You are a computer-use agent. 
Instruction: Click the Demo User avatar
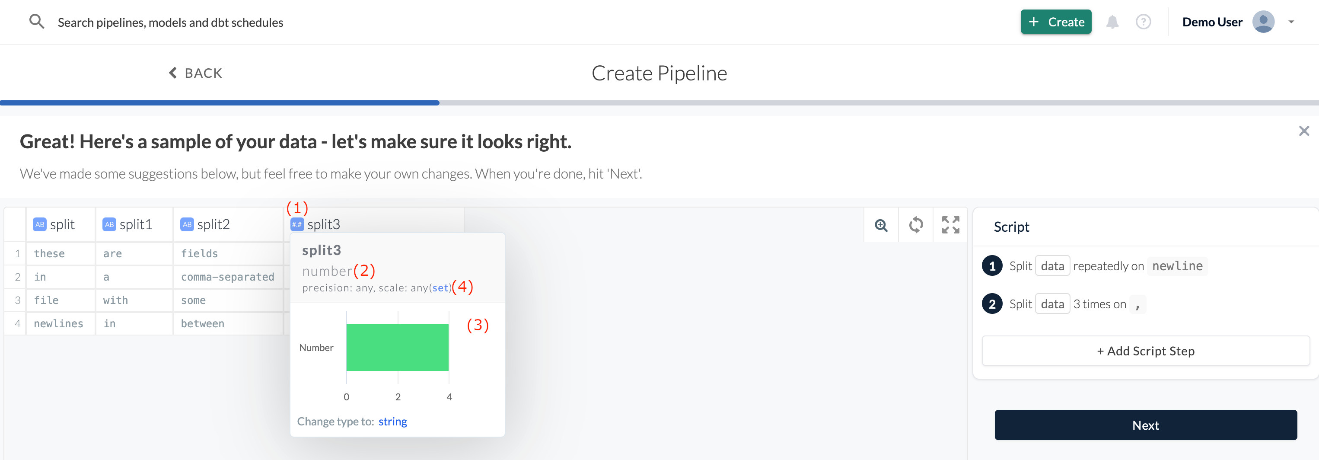[x=1263, y=22]
